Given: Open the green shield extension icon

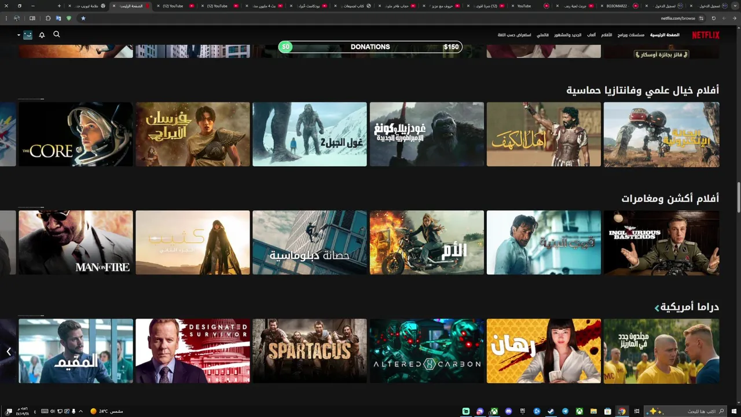Looking at the screenshot, I should (68, 18).
